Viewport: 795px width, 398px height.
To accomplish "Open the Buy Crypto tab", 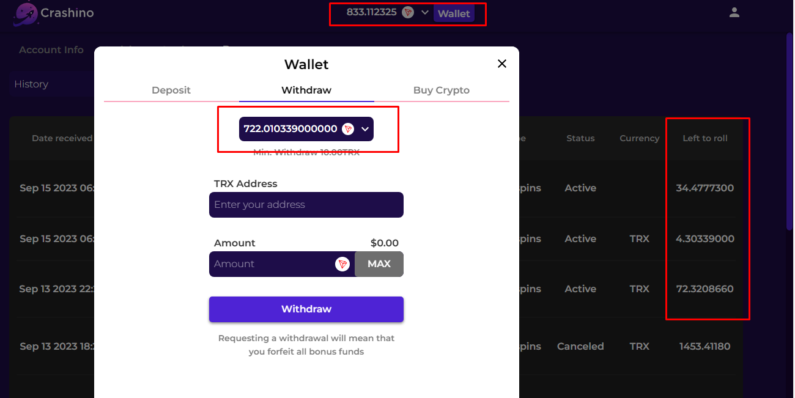I will click(x=442, y=90).
